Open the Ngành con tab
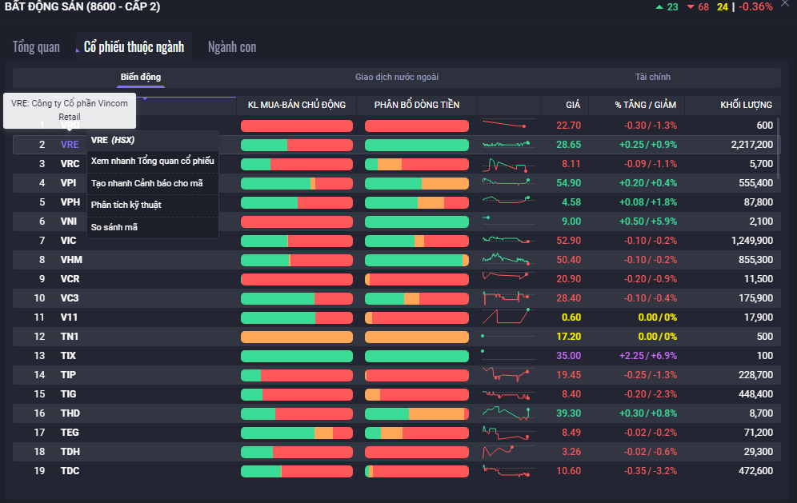Viewport: 797px width, 503px height. (x=232, y=46)
